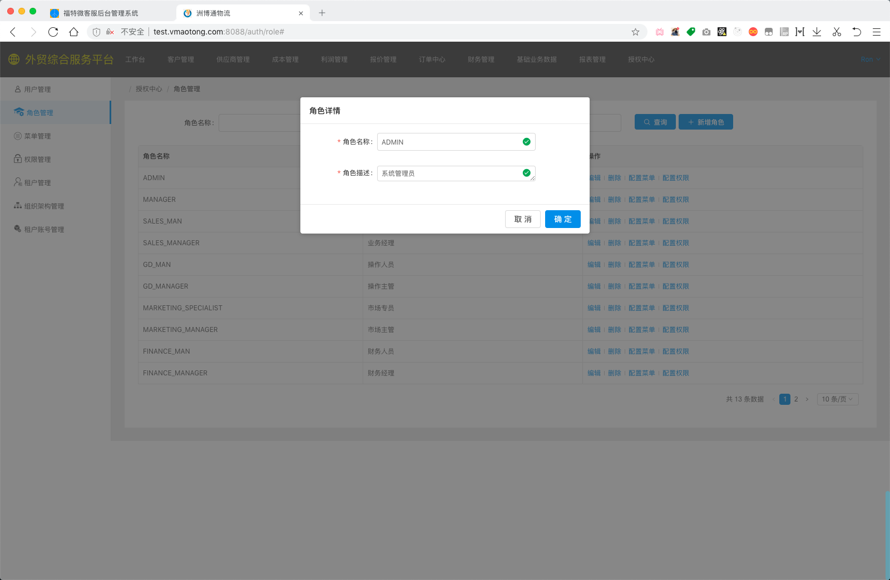Open 租户账号管理 in the sidebar
Image resolution: width=890 pixels, height=580 pixels.
click(55, 229)
